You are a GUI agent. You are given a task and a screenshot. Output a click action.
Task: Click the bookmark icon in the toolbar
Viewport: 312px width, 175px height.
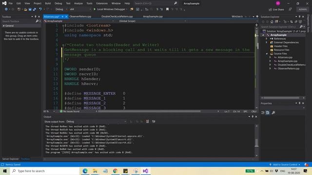click(167, 9)
